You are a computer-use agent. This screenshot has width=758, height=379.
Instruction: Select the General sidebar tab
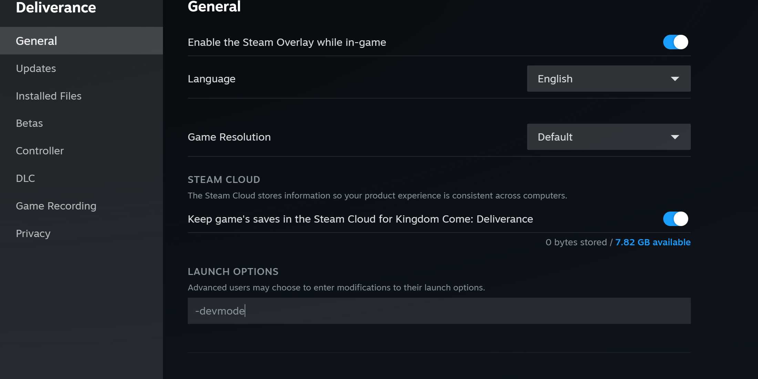81,41
